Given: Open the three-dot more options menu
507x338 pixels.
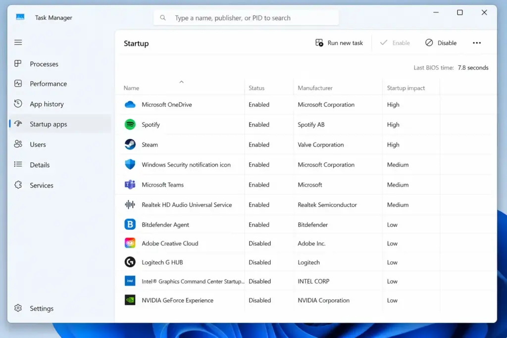Looking at the screenshot, I should click(477, 43).
